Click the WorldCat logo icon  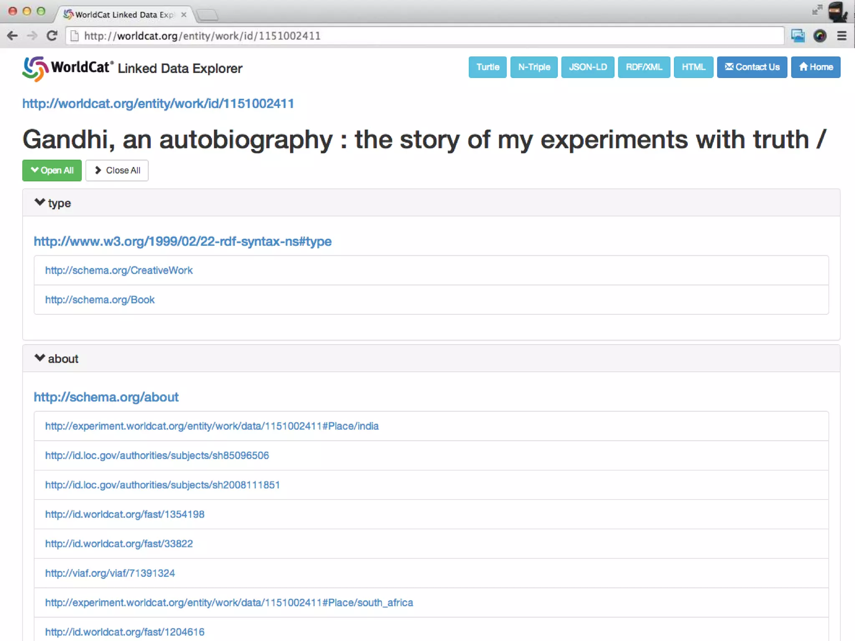click(35, 68)
